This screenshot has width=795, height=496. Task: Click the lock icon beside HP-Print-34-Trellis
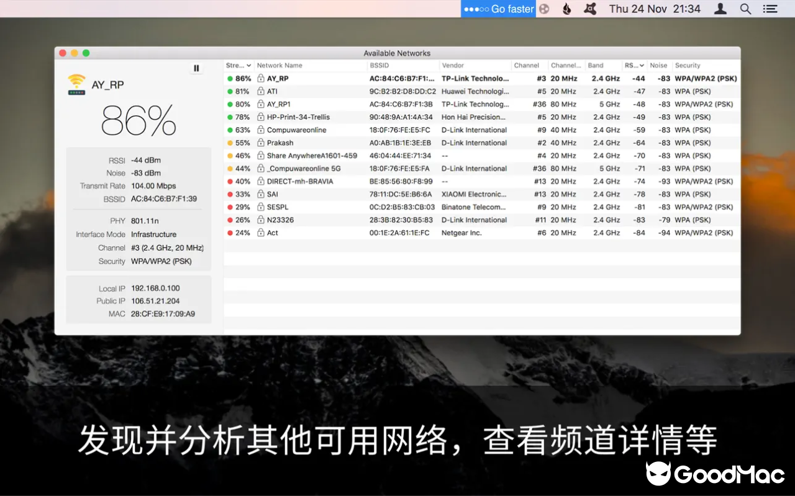point(261,117)
